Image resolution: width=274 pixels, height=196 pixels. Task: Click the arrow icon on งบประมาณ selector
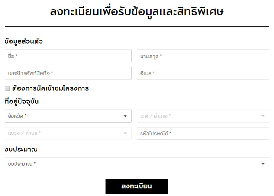[x=263, y=164]
